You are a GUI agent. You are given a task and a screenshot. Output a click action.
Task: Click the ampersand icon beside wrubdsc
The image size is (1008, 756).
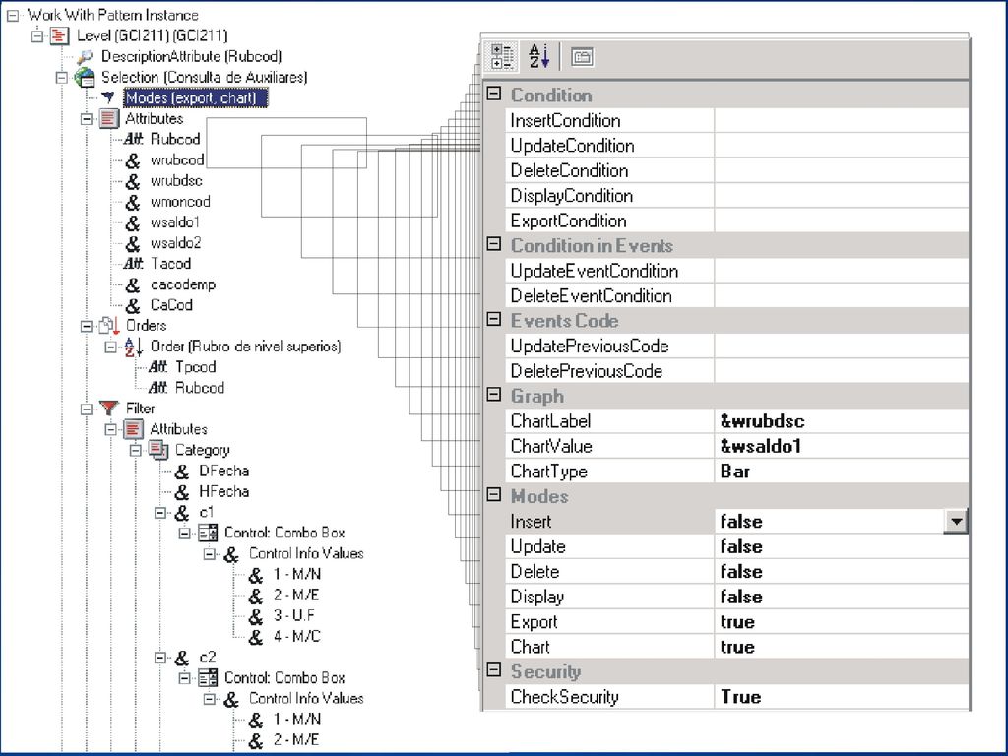pyautogui.click(x=133, y=181)
